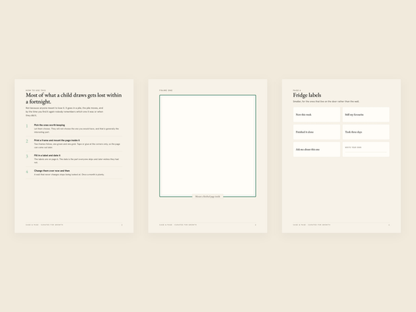Click step heading 'Fill in a label and date it'

coord(47,155)
